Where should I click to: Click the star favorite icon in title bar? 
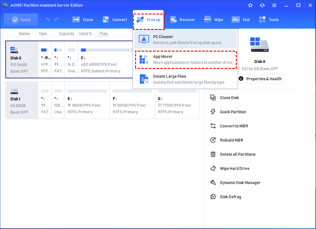tap(250, 5)
